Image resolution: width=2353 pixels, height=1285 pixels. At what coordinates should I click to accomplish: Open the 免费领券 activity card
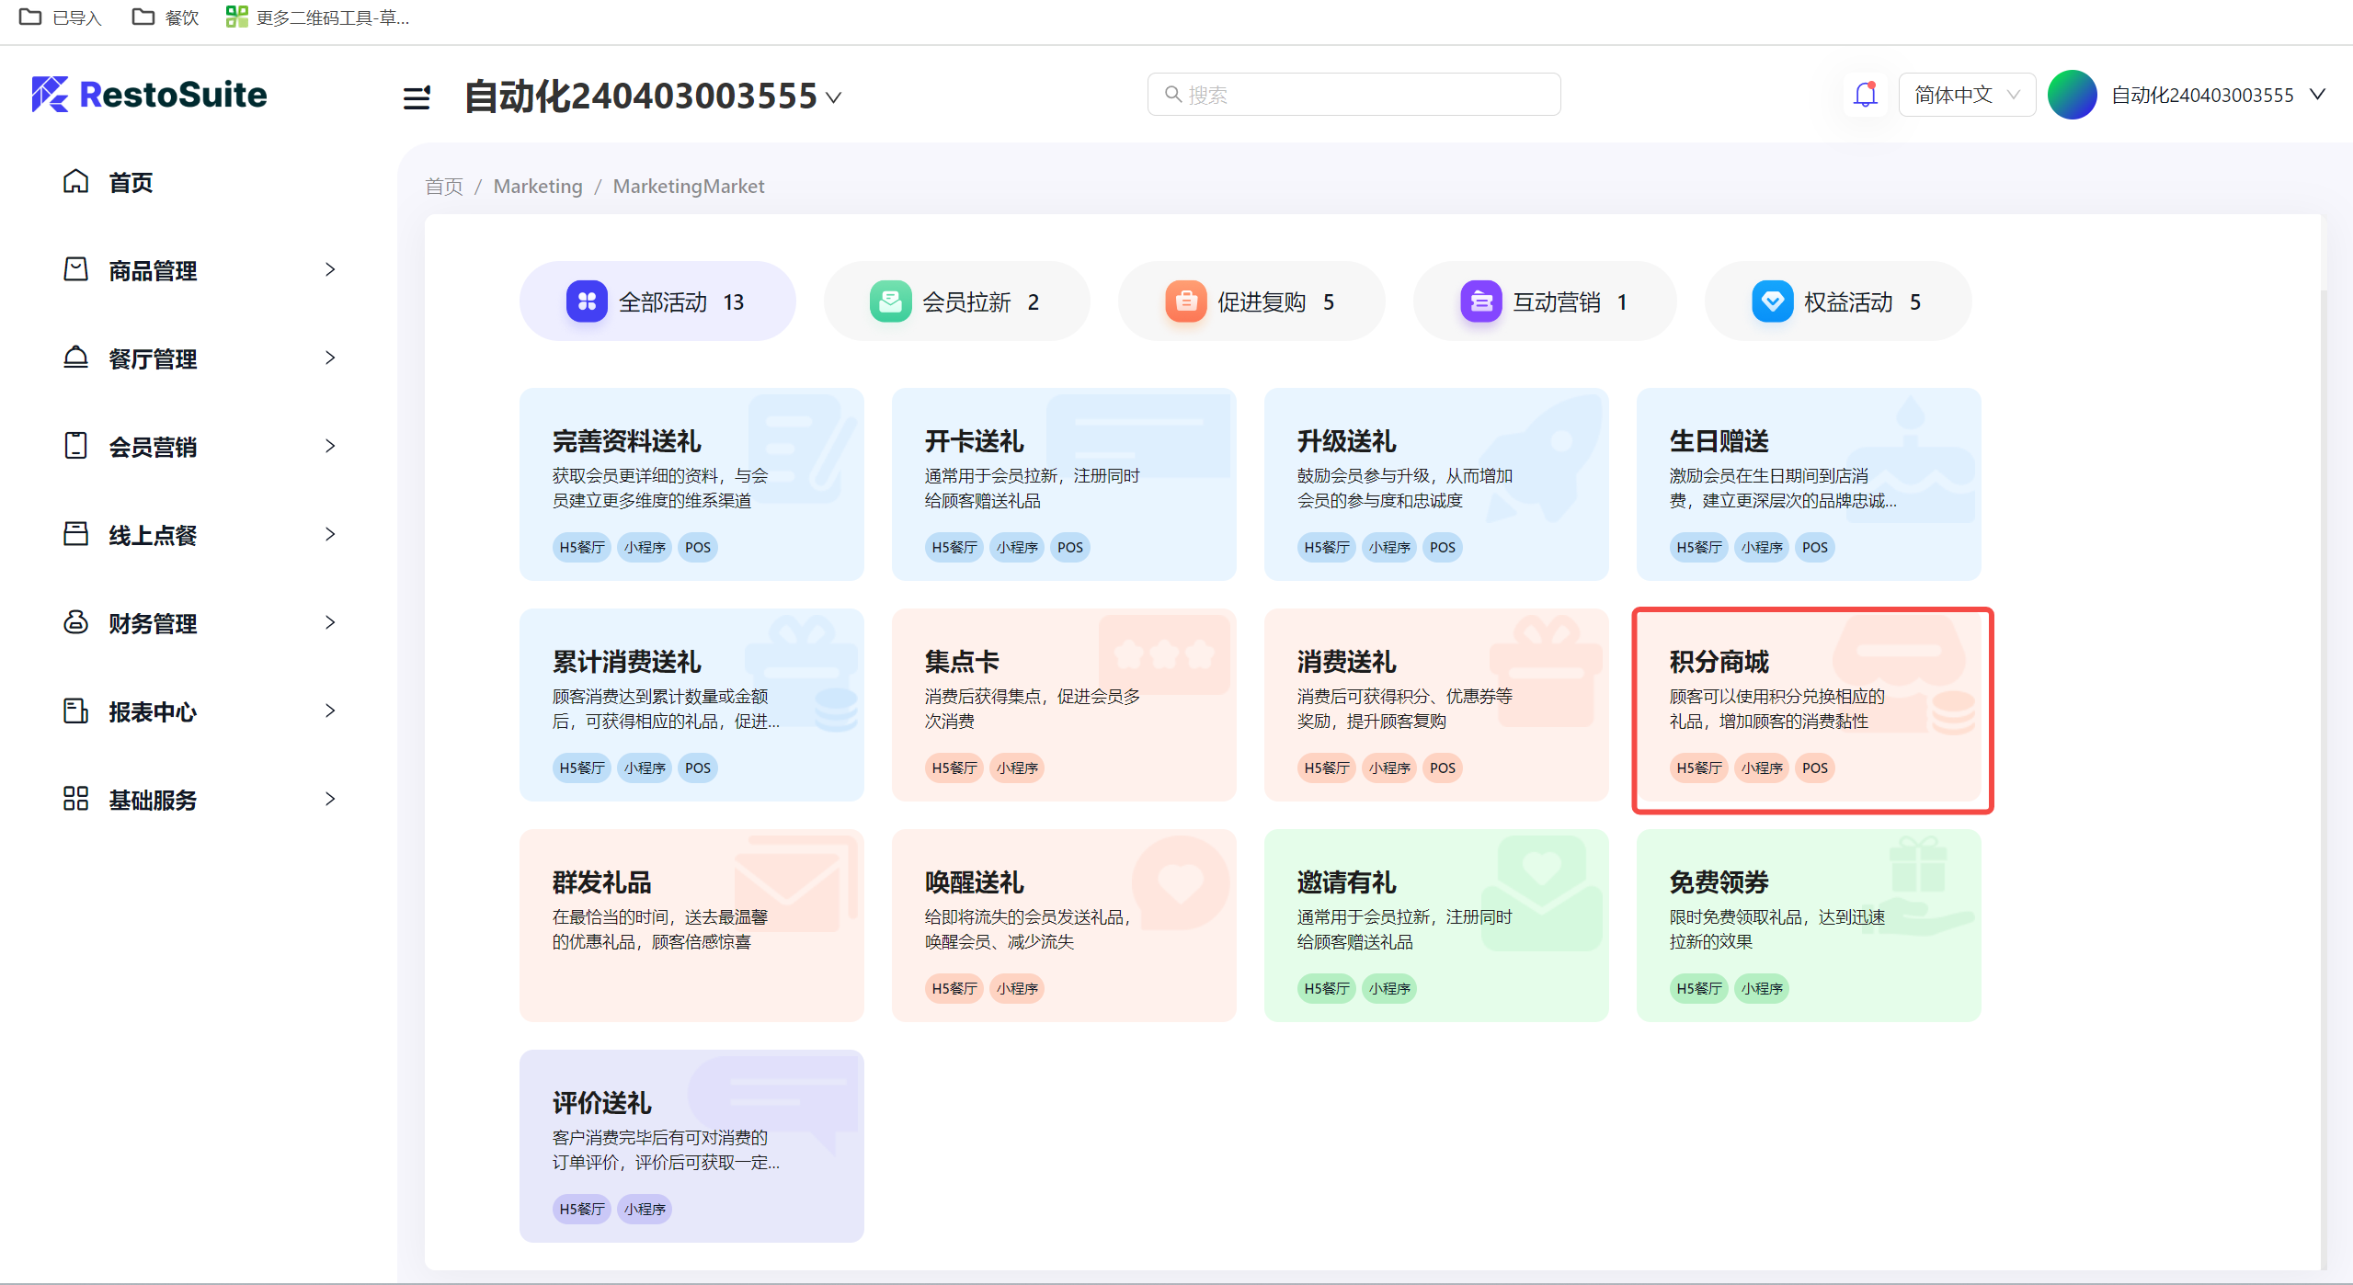(x=1809, y=926)
